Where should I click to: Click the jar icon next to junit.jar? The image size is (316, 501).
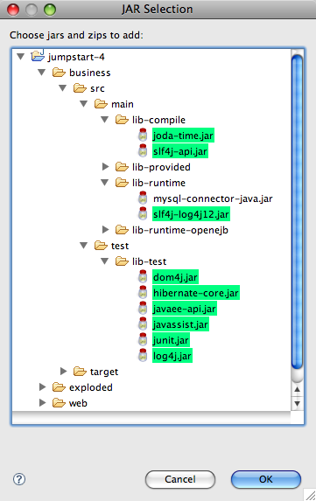[143, 340]
